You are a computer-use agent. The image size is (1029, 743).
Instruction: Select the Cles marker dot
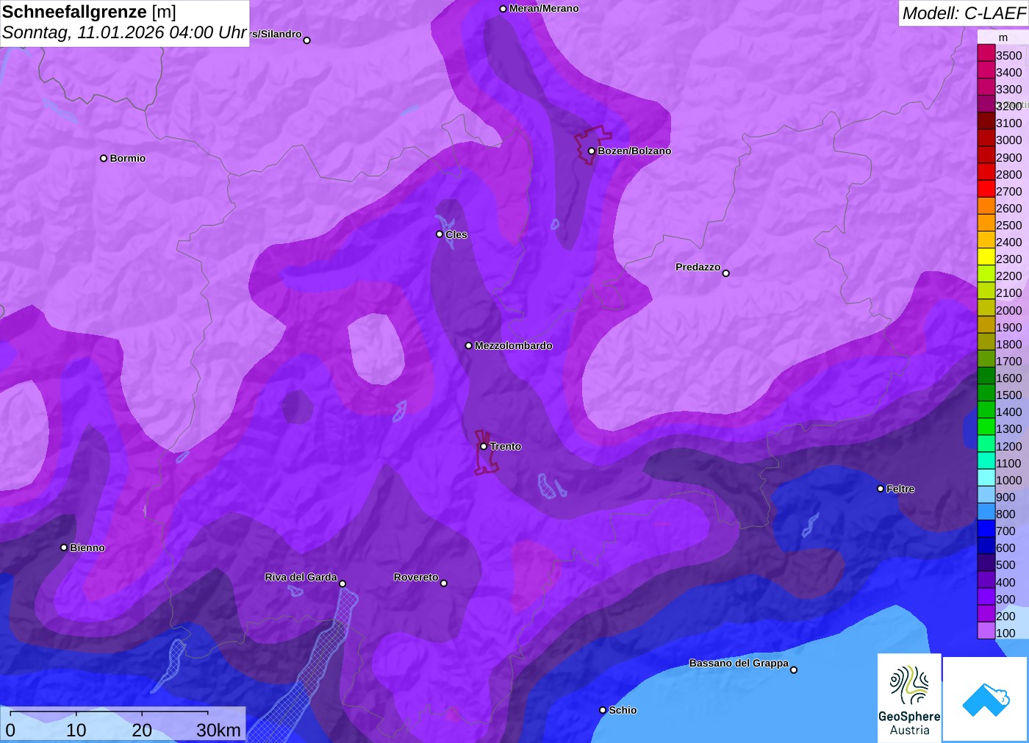[440, 234]
